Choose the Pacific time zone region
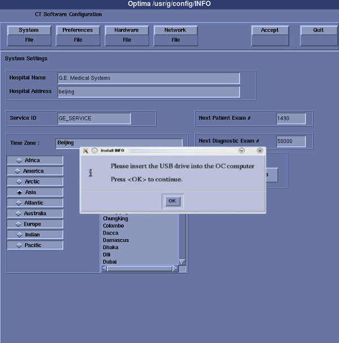339x343 pixels. [34, 245]
